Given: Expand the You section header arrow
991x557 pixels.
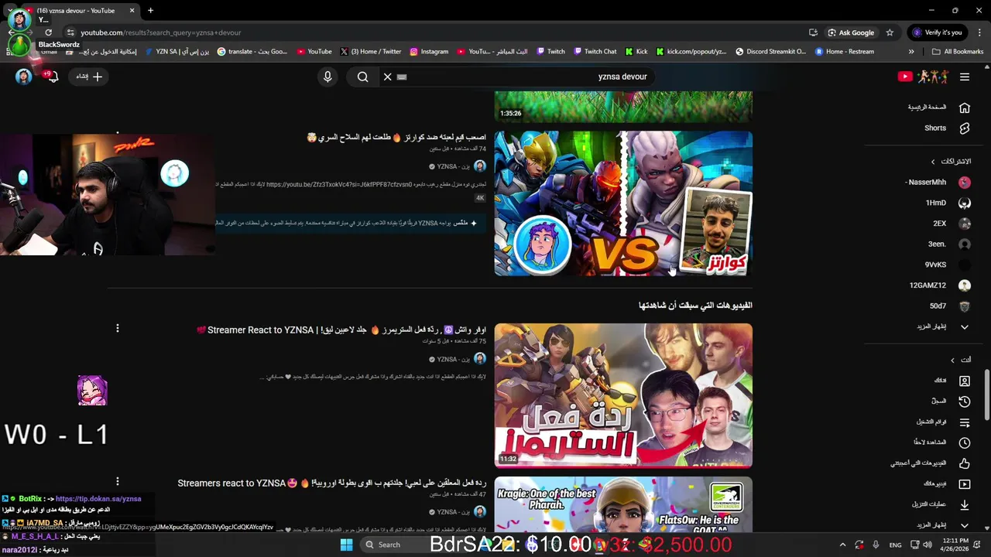Looking at the screenshot, I should (x=952, y=360).
